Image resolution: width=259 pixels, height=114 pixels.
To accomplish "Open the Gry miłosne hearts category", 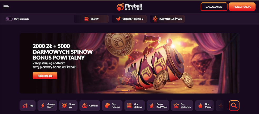I will pos(112,106).
